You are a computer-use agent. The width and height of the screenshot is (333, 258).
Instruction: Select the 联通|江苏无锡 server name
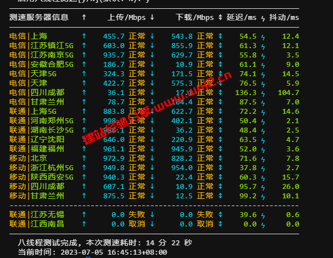[37, 214]
